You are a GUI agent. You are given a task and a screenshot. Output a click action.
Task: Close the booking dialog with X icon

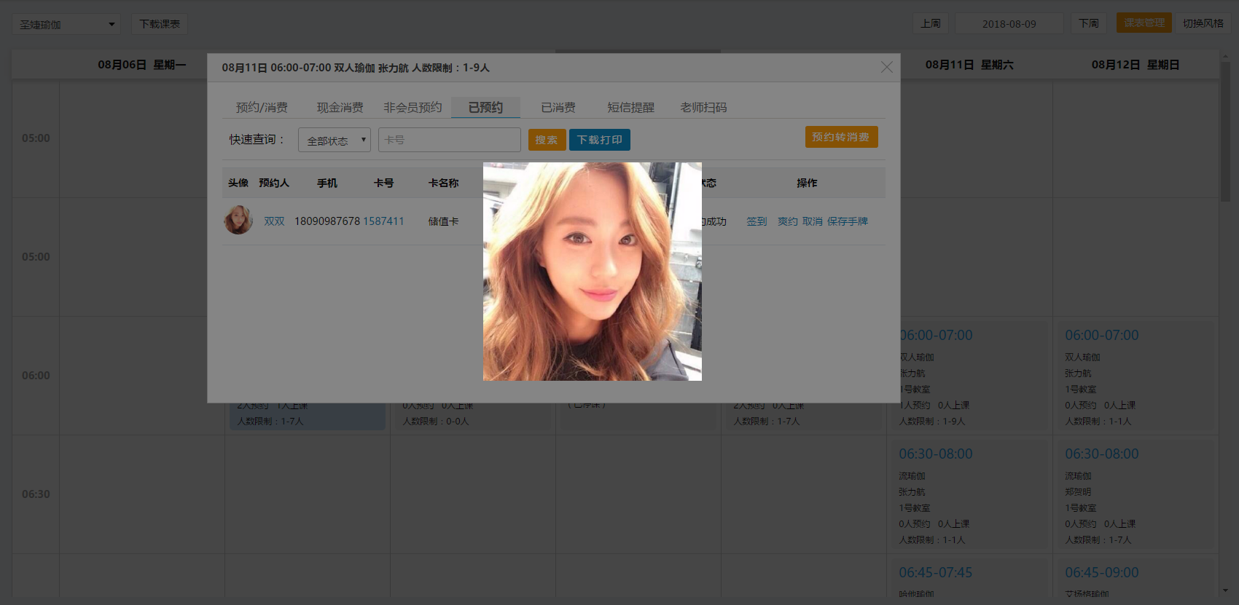click(x=886, y=67)
